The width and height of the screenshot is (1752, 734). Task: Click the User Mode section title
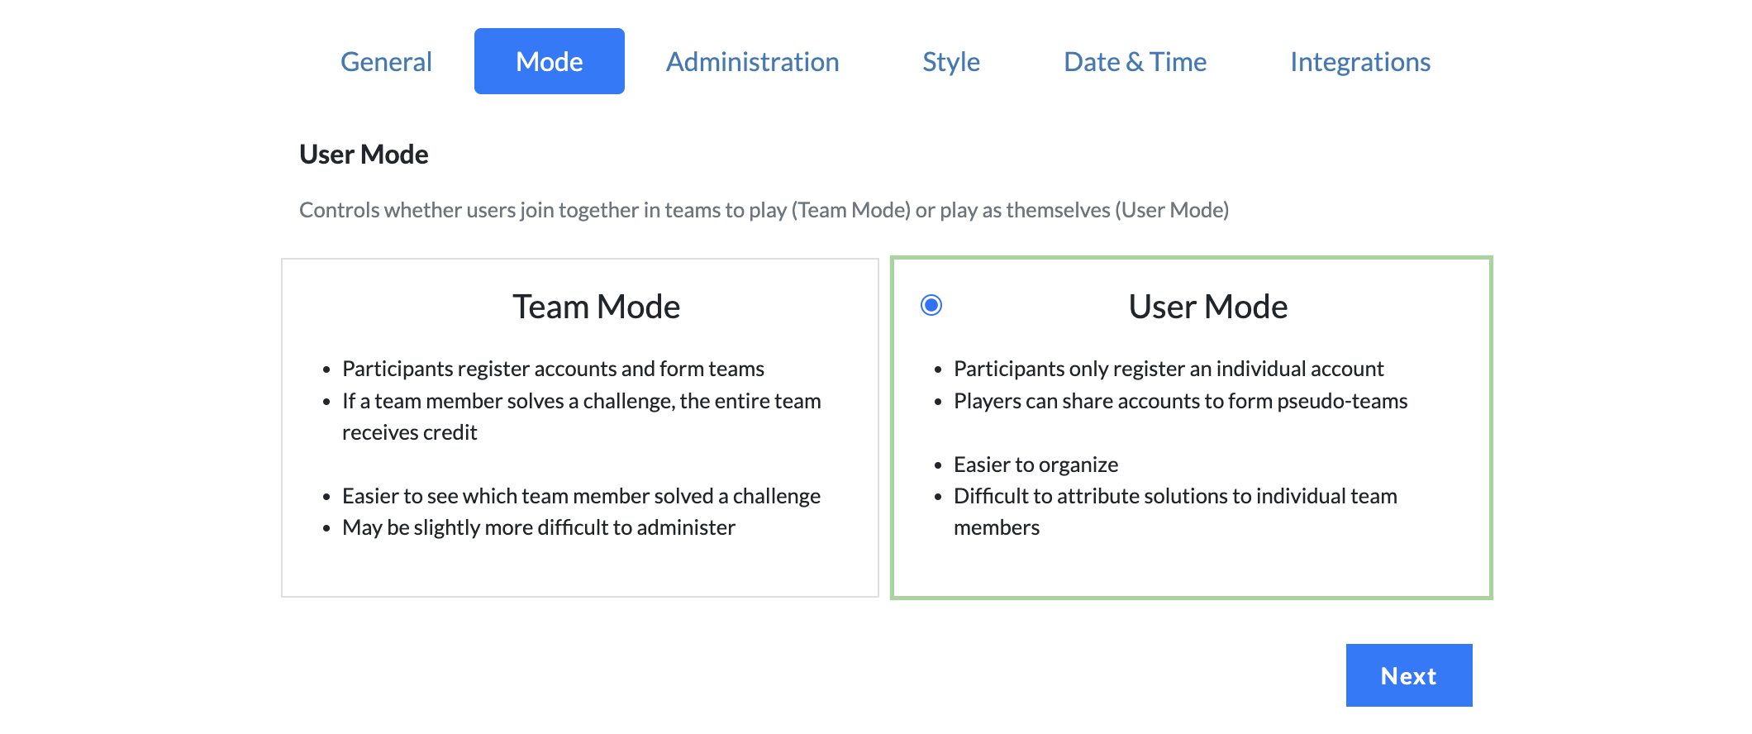(363, 154)
